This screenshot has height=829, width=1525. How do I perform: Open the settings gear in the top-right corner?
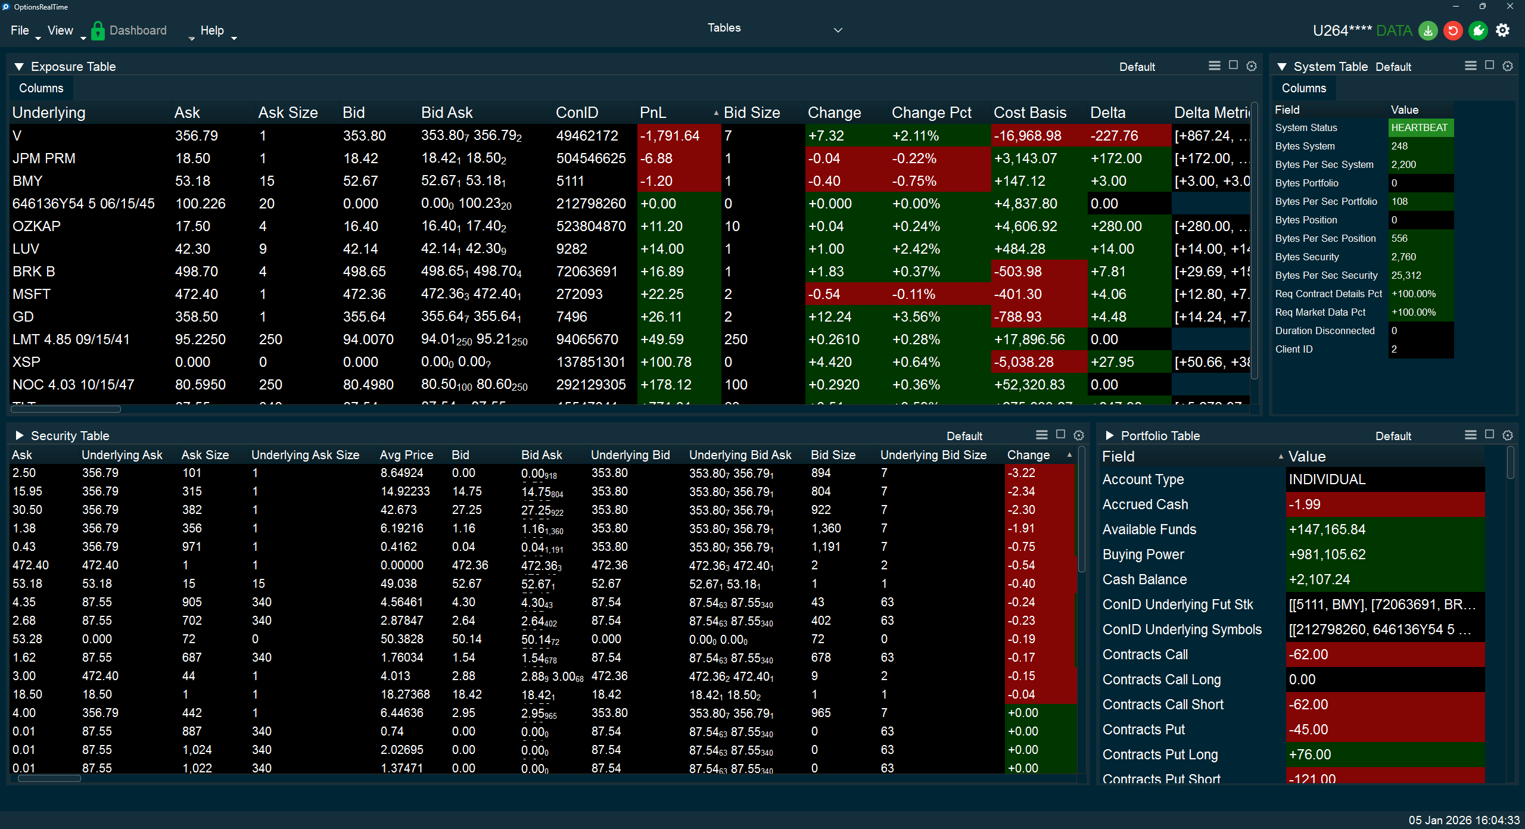(x=1503, y=30)
